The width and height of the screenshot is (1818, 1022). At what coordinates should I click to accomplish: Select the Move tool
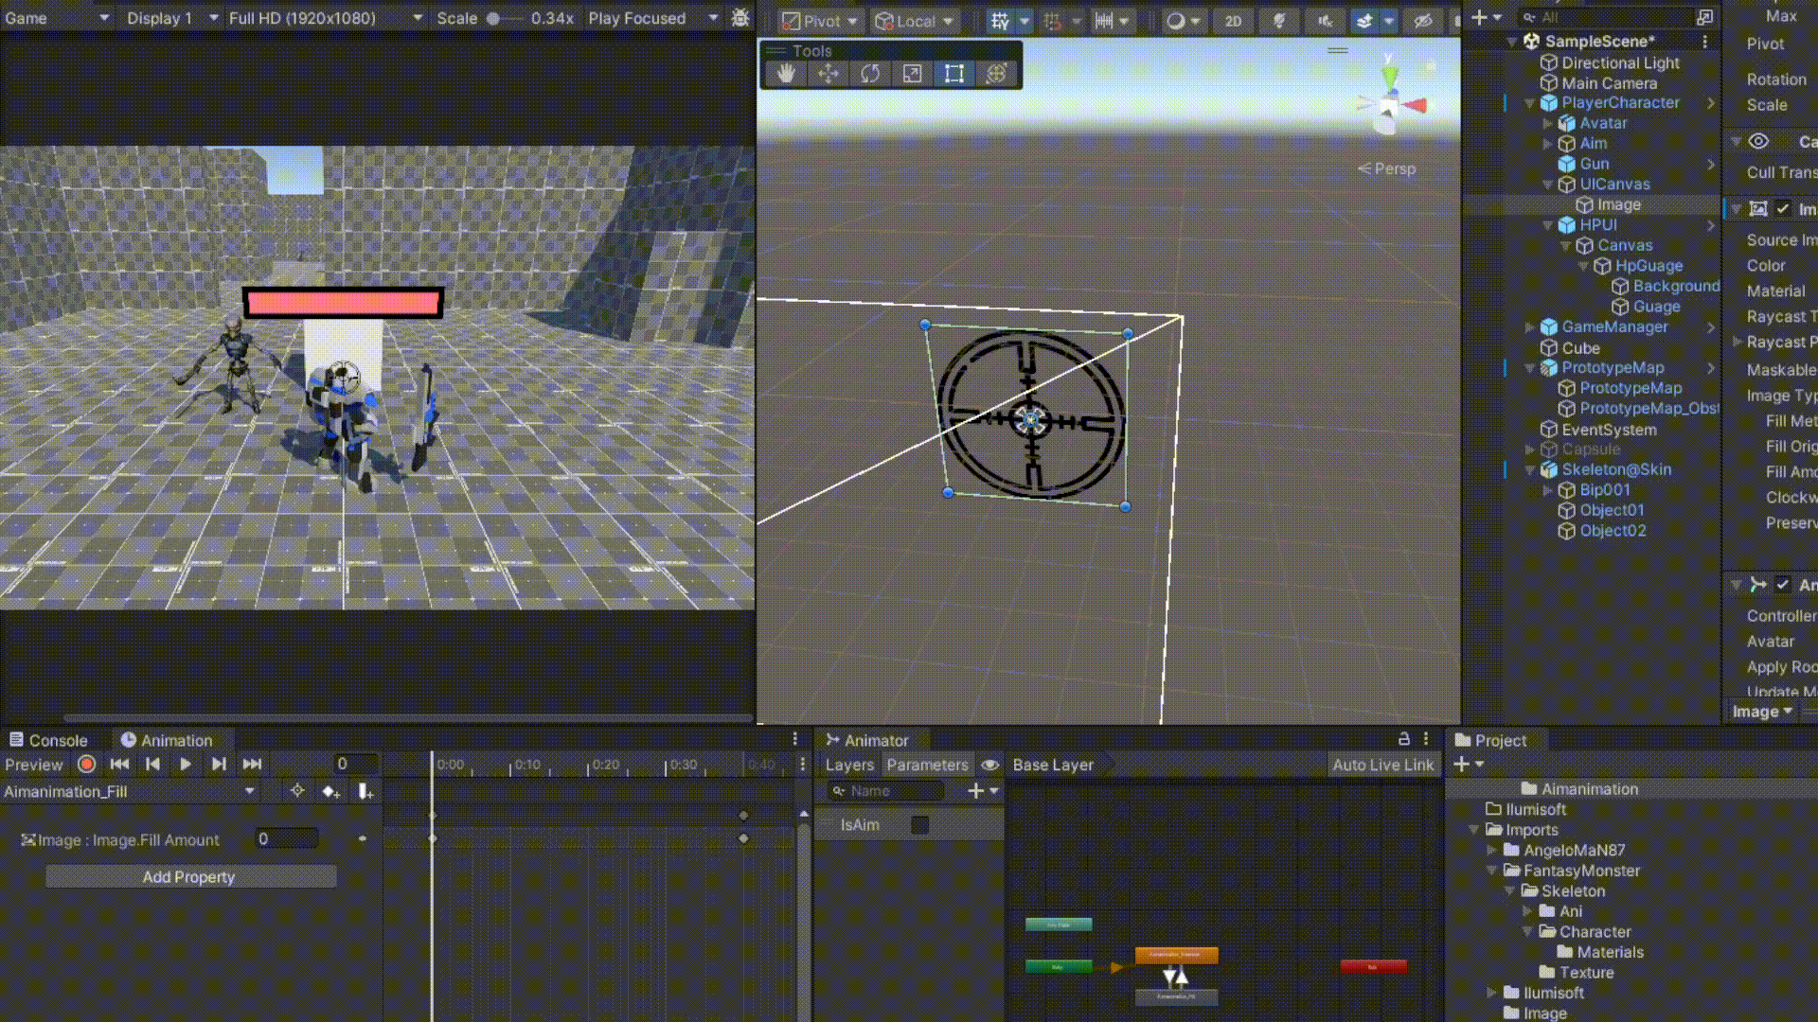(828, 74)
